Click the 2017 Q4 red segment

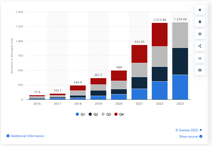58,94
